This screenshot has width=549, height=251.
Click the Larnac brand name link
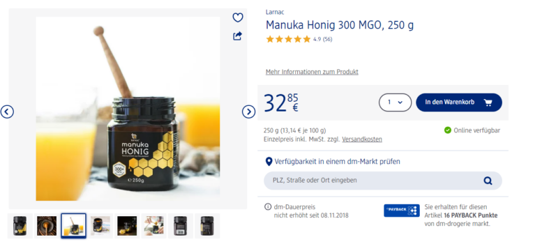[275, 13]
